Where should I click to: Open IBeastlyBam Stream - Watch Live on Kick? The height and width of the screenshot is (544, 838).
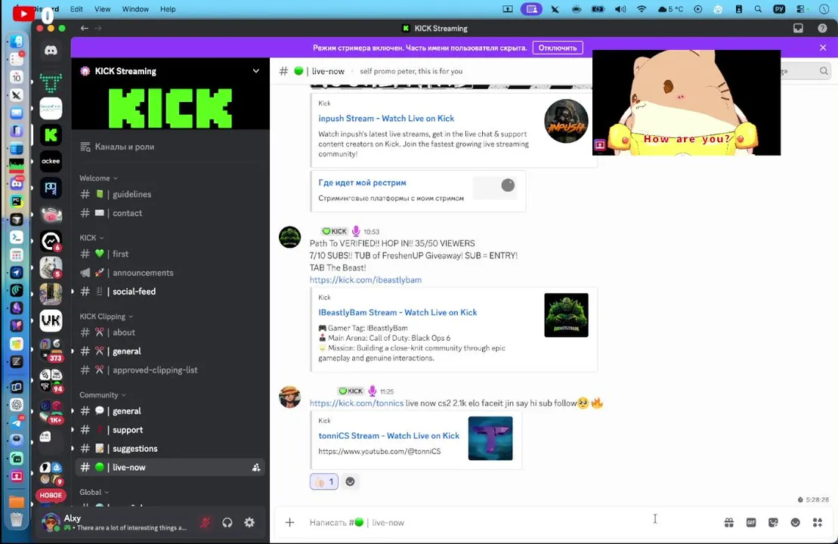(397, 313)
